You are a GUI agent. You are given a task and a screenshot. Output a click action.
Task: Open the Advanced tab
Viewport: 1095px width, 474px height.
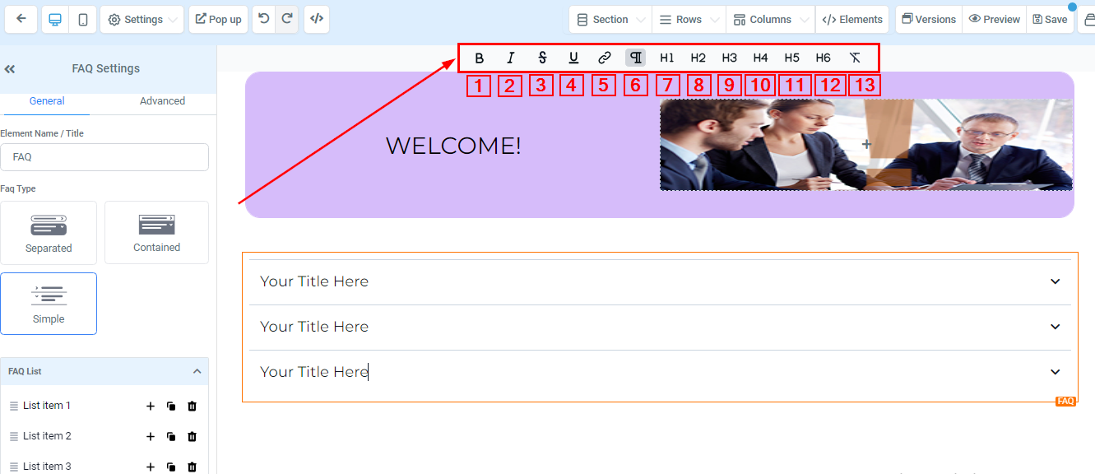click(x=162, y=101)
